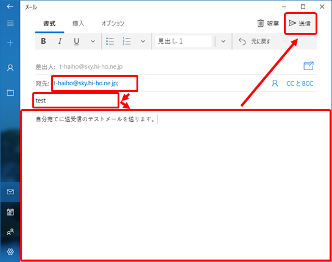Show CC と BCC fields

point(300,83)
